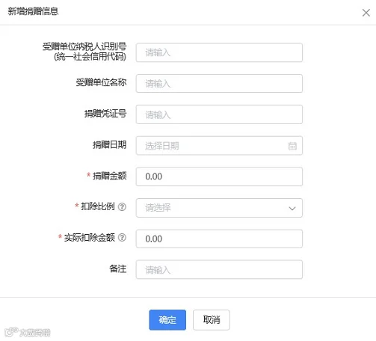Image resolution: width=376 pixels, height=341 pixels.
Task: Open the 选择日期 date picker field
Action: (219, 146)
